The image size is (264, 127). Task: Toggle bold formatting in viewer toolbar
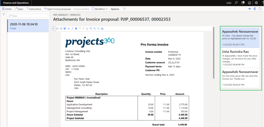click(76, 29)
